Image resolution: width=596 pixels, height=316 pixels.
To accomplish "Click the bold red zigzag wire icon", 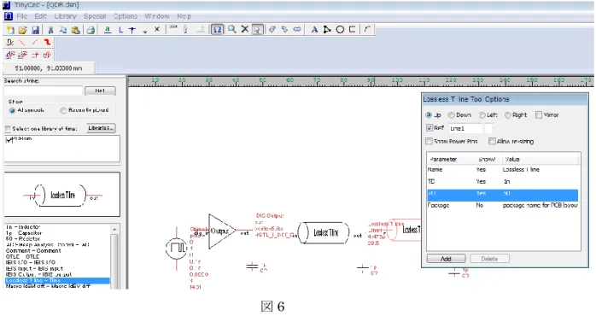I will [x=47, y=42].
